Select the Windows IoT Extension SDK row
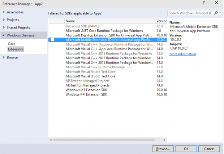This screenshot has height=154, width=224. [87, 90]
